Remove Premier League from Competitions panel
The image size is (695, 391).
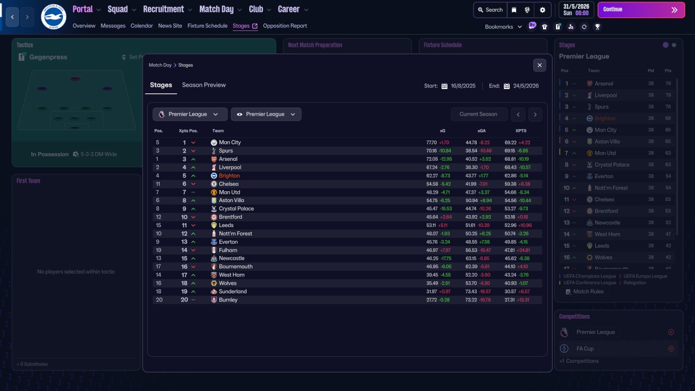tap(671, 332)
